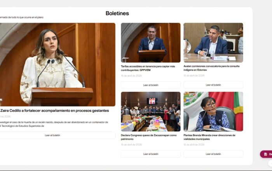Click the 'Boletines' section heading

117,13
